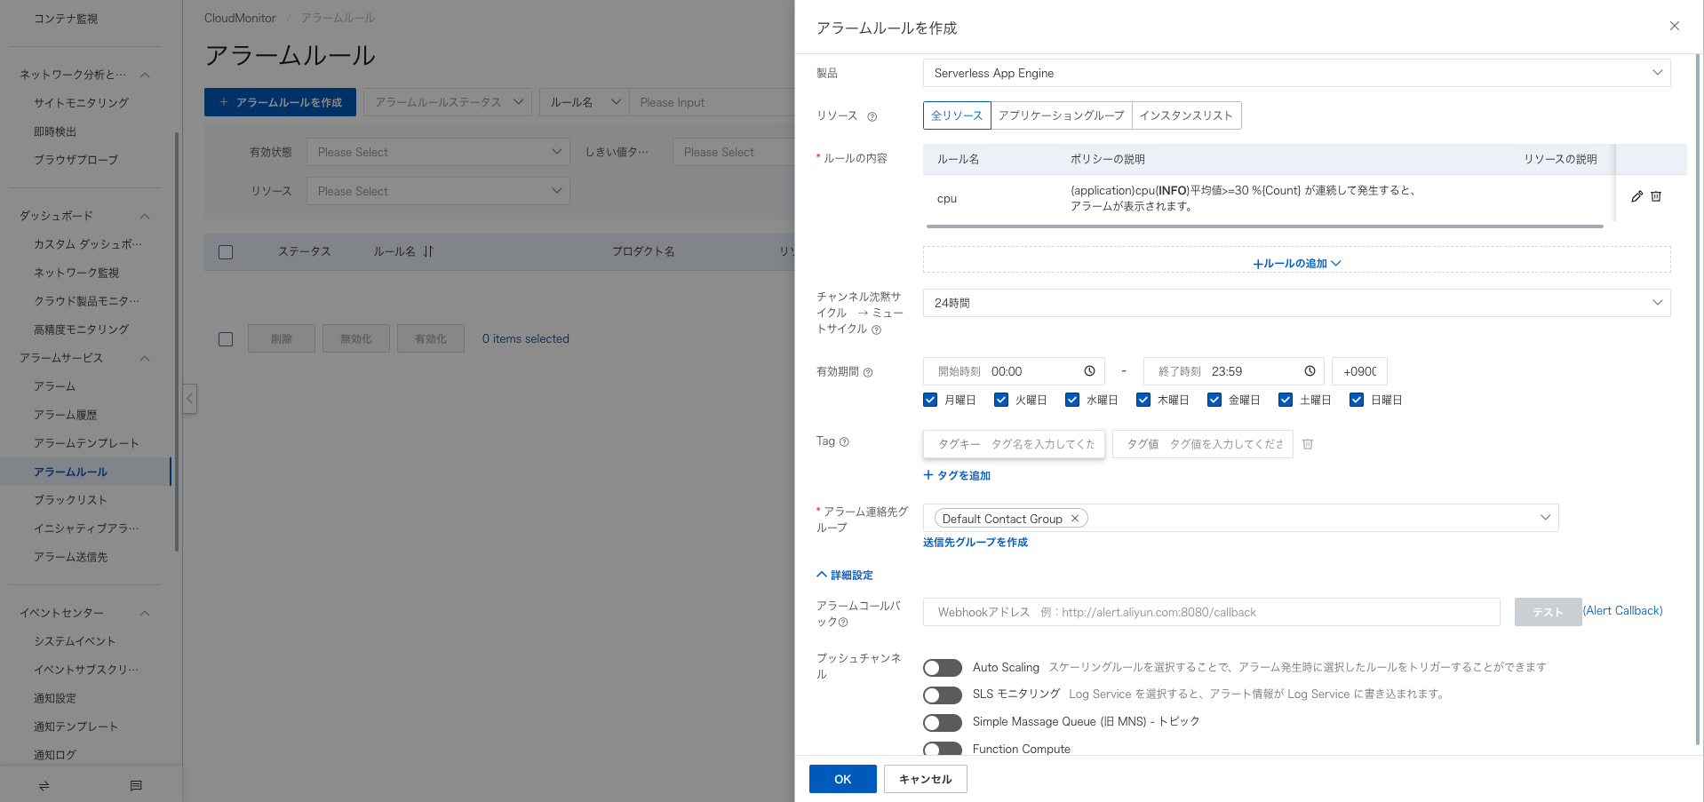Open the start time clock picker
The height and width of the screenshot is (802, 1704).
click(x=1089, y=371)
